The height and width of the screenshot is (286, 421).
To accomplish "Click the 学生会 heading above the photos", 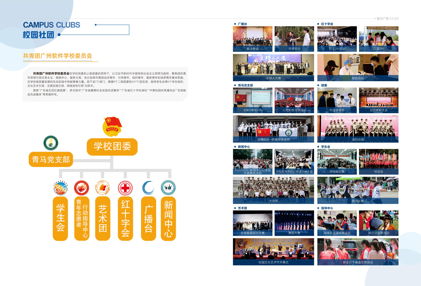I will coord(326,146).
